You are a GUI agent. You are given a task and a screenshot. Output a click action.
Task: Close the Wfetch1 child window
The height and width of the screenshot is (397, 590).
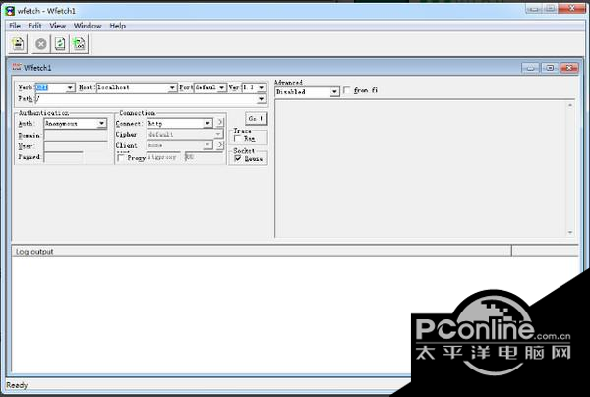click(x=569, y=68)
